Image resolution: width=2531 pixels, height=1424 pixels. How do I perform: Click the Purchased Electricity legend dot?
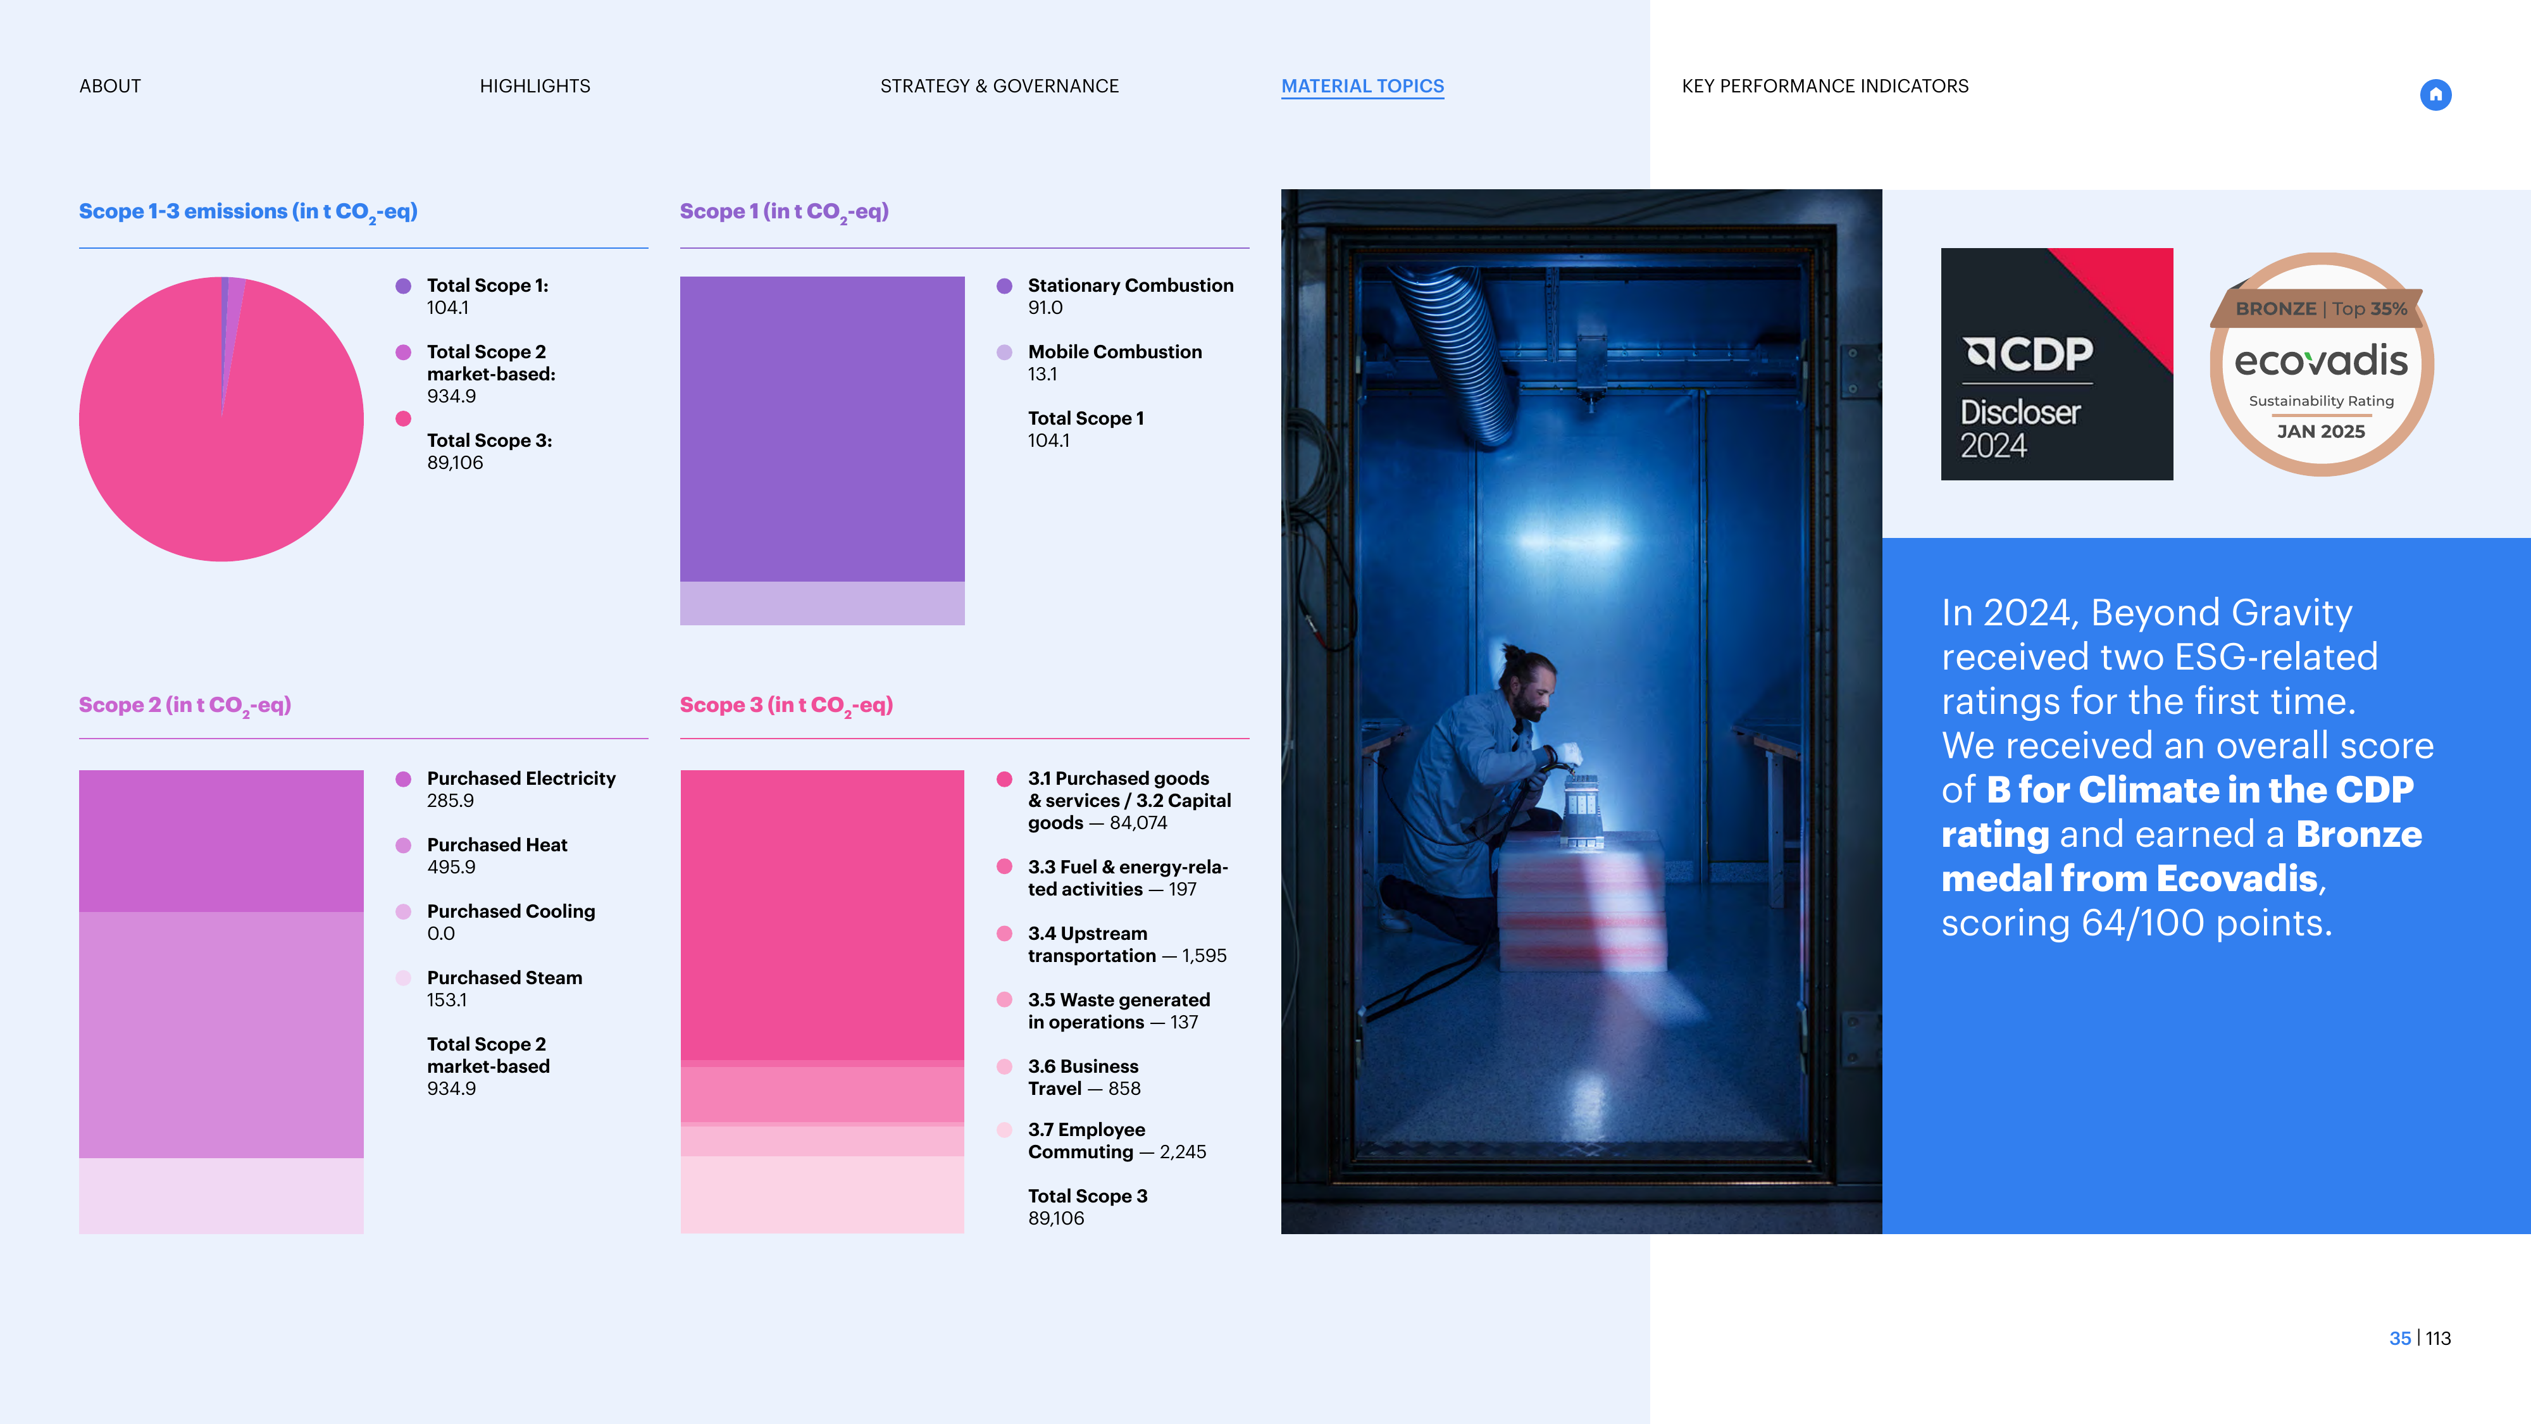coord(403,778)
